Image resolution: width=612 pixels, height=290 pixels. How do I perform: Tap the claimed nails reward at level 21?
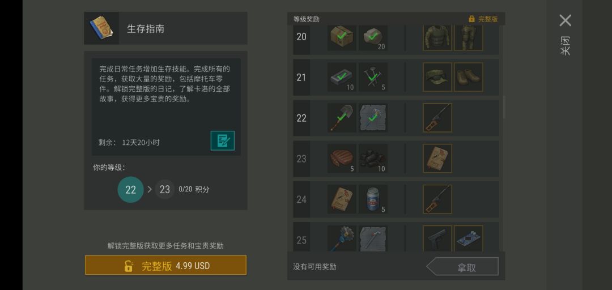(373, 77)
